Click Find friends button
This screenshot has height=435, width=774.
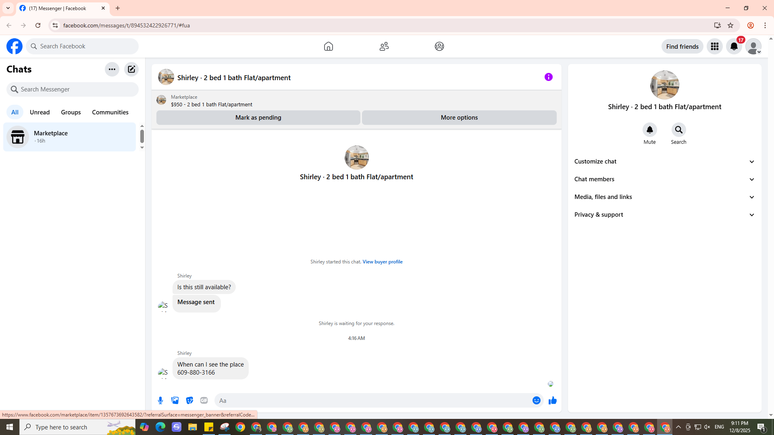click(x=682, y=46)
